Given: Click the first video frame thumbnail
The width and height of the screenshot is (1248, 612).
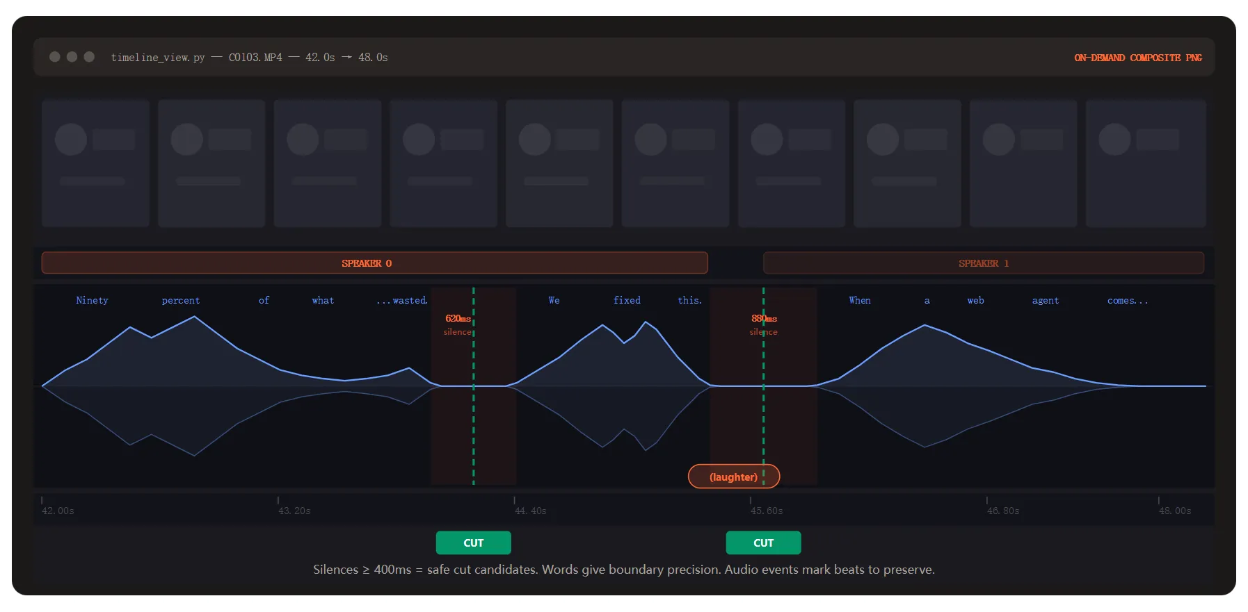Looking at the screenshot, I should 95,163.
